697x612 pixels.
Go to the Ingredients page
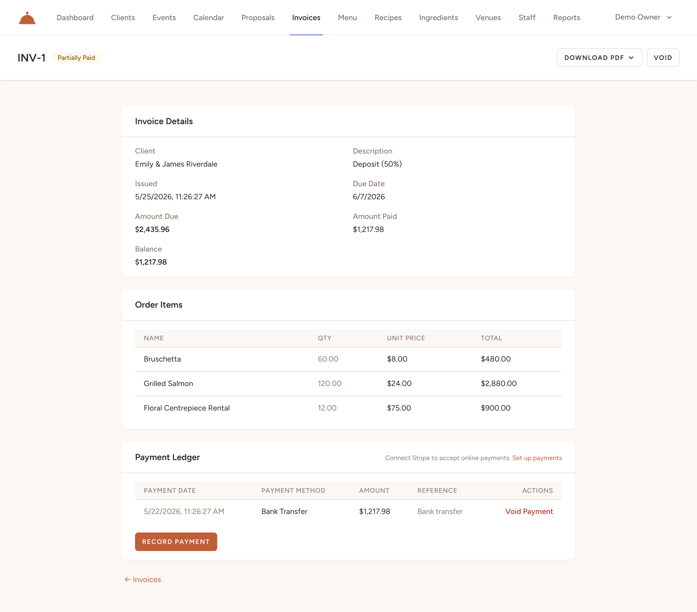(439, 17)
